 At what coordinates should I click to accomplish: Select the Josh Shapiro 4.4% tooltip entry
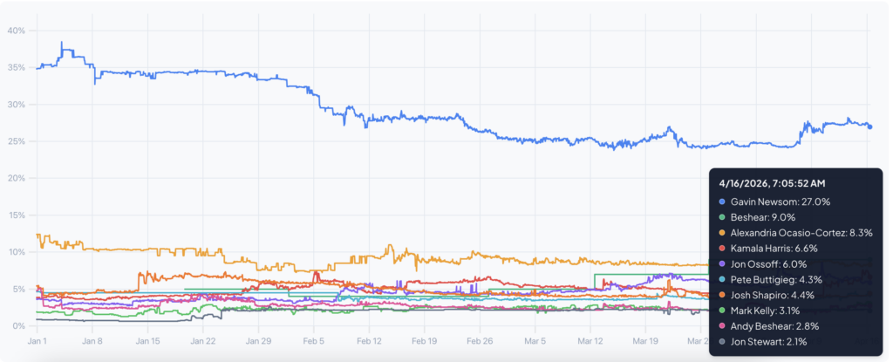768,296
